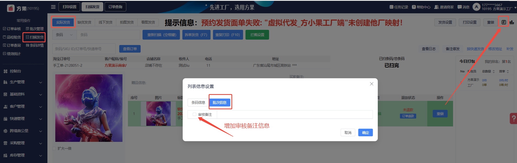Image resolution: width=517 pixels, height=163 pixels.
Task: Open 绩效统计 shortcut in sidebar
Action: coord(12,54)
